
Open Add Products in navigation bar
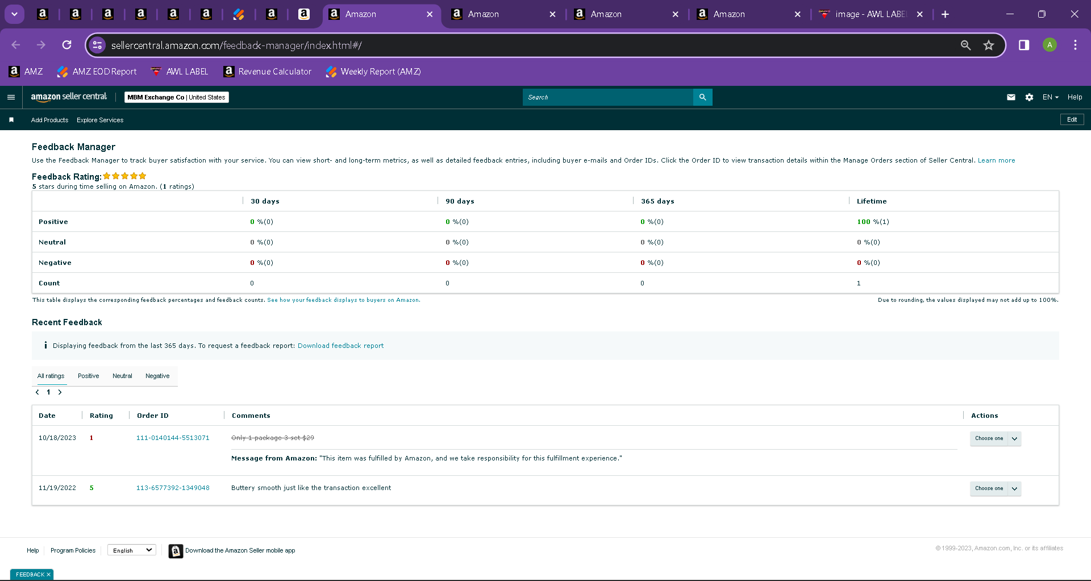(49, 120)
